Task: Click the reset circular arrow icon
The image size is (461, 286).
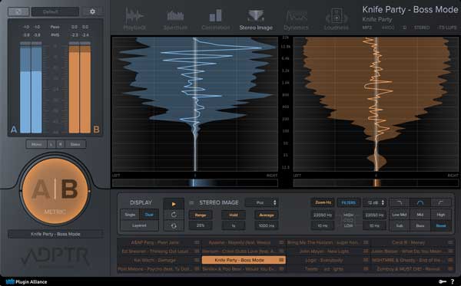Action: (x=174, y=215)
